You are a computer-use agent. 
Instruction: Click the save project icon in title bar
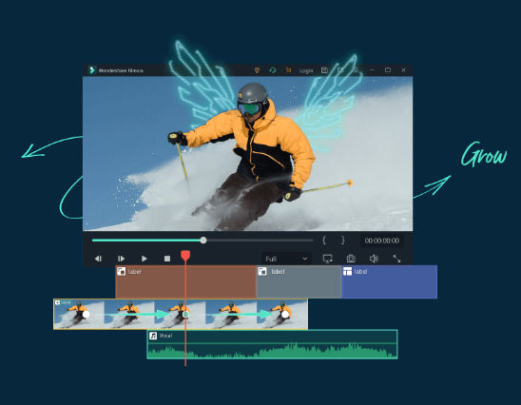[324, 70]
